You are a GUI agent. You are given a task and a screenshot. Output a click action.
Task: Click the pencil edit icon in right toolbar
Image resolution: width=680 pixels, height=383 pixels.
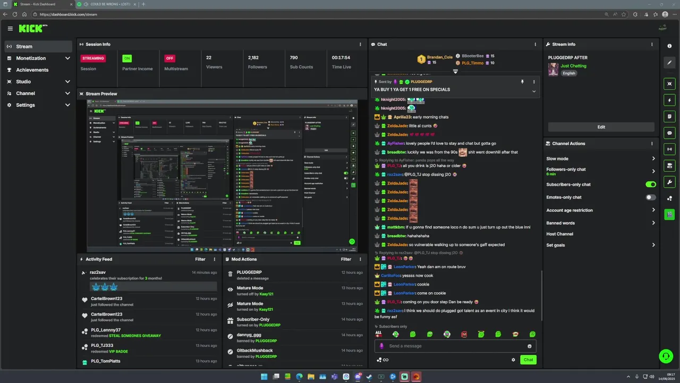[x=669, y=63]
